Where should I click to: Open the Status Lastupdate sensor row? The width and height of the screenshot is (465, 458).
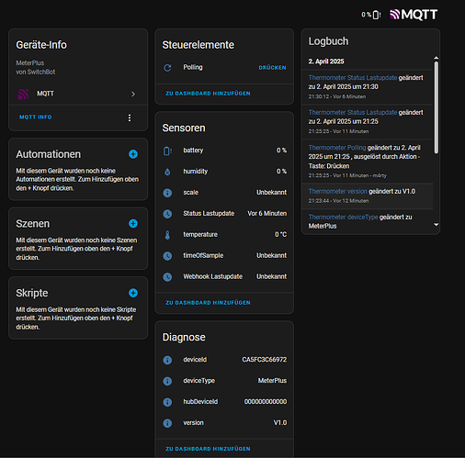pyautogui.click(x=224, y=214)
